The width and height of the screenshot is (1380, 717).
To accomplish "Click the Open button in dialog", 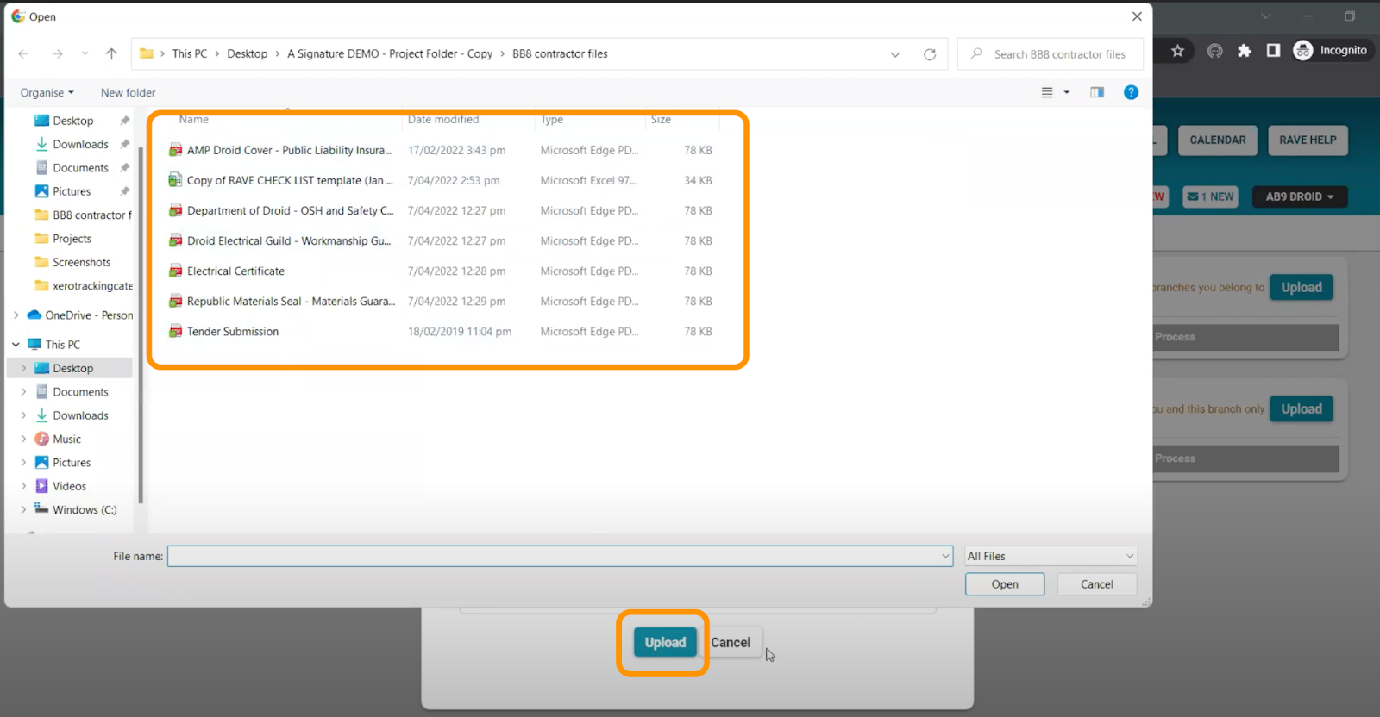I will point(1005,584).
